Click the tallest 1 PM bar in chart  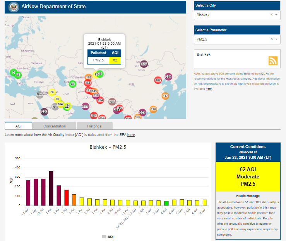[51, 188]
